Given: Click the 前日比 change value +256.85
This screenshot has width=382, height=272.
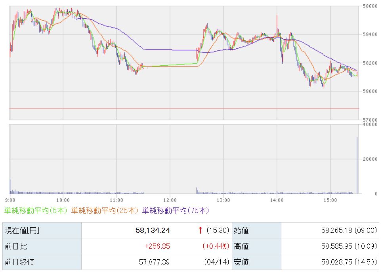Looking at the screenshot, I should (x=157, y=246).
